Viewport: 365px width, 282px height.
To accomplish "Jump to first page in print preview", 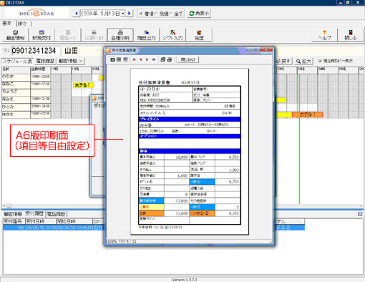I will (x=135, y=59).
